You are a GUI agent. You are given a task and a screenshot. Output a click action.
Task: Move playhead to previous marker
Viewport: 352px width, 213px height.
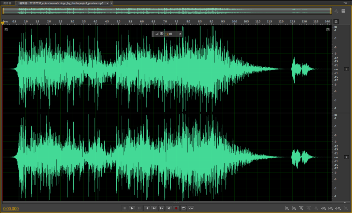pos(147,208)
